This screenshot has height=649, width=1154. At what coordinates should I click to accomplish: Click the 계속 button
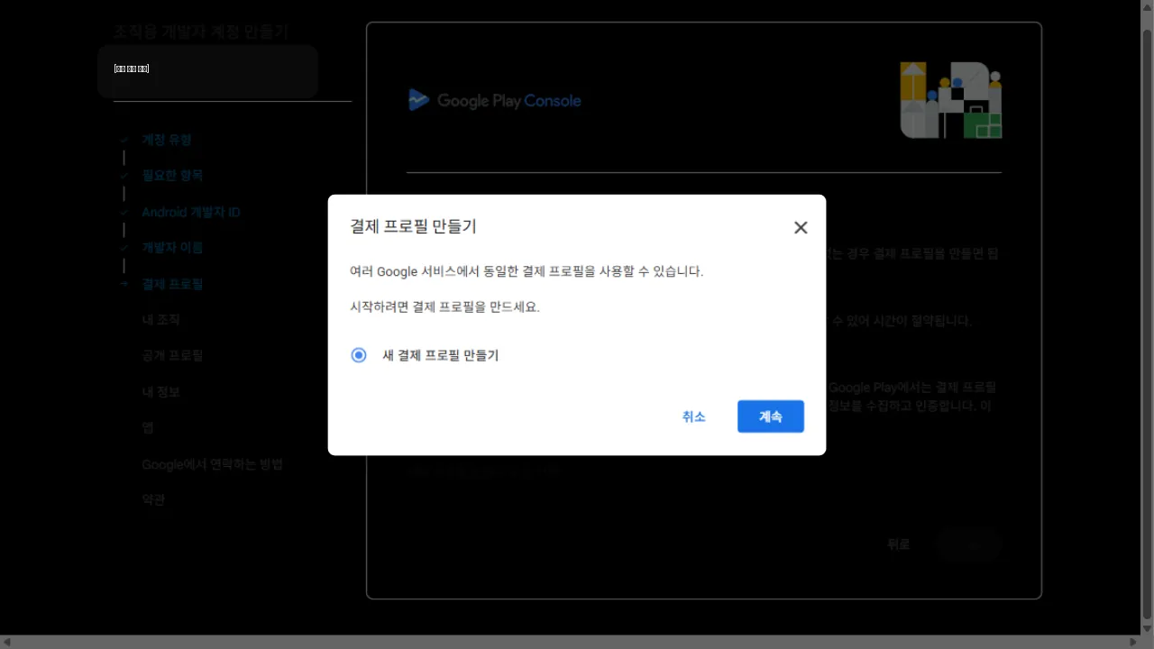pyautogui.click(x=771, y=416)
